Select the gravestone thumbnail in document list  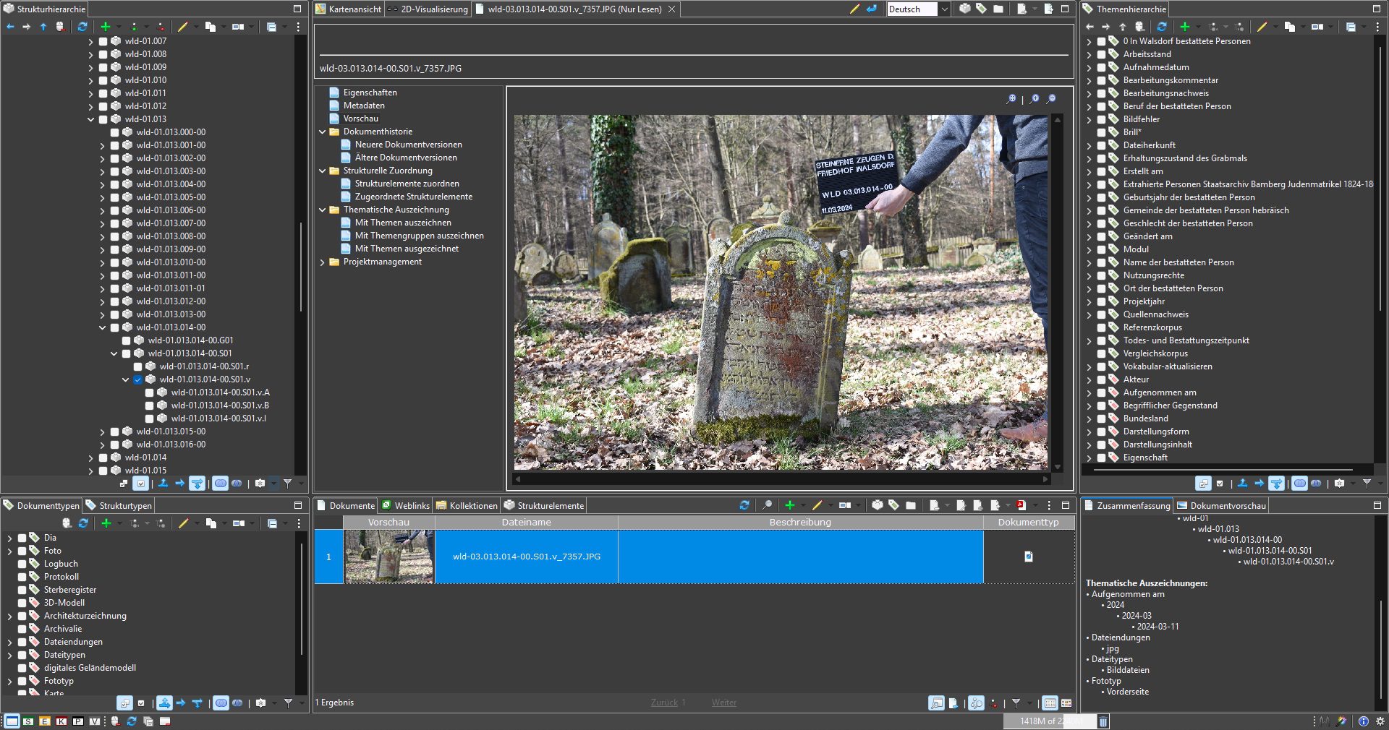(389, 557)
